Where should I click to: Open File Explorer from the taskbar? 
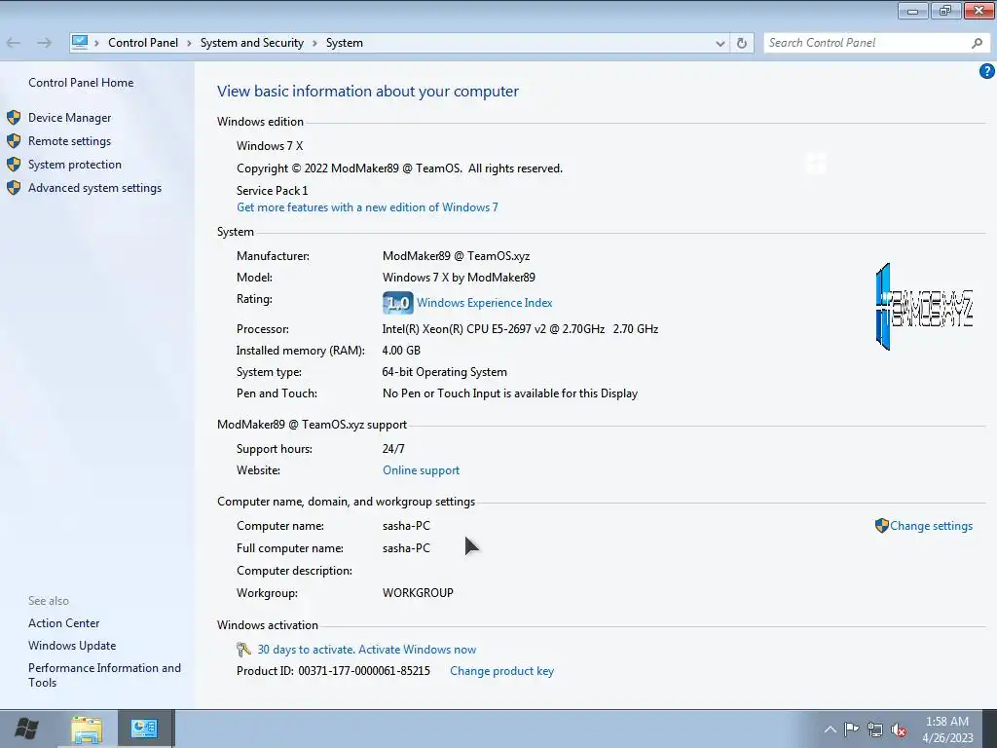pos(87,729)
